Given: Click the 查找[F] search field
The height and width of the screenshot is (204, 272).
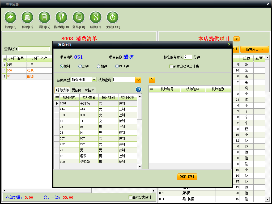Looking at the screenshot, I should pos(34,49).
